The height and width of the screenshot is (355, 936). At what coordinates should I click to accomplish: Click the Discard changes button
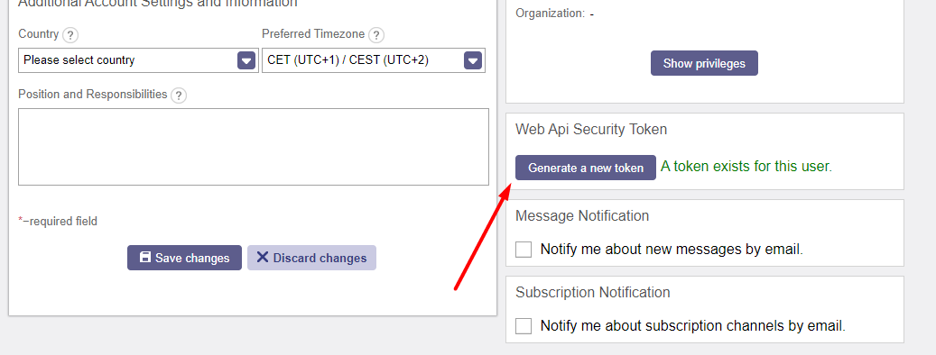[x=311, y=258]
